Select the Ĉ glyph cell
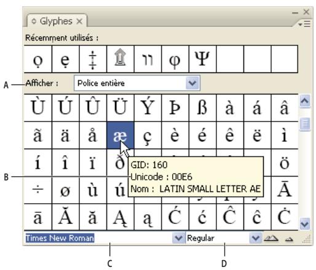This screenshot has height=270, width=316. pos(231,217)
